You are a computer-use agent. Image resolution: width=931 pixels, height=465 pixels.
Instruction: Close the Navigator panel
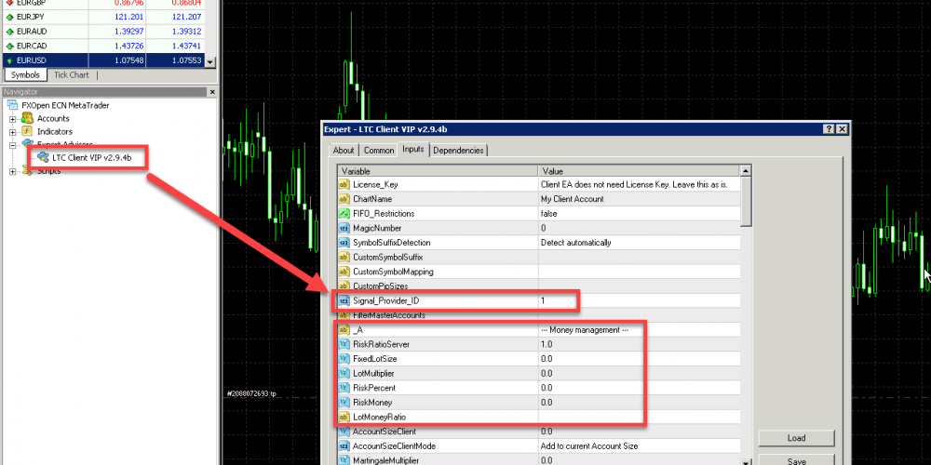[212, 92]
